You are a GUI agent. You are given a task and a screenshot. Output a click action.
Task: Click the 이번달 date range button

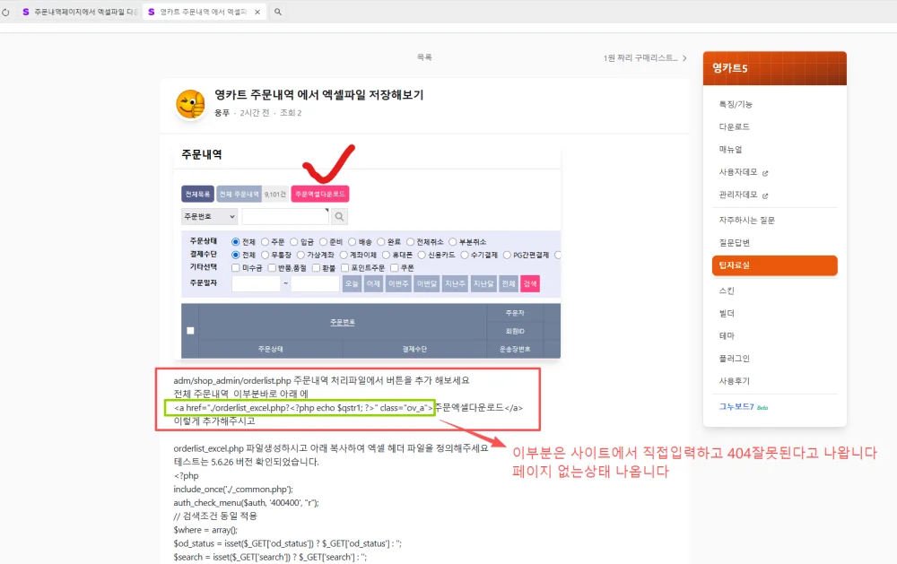click(427, 283)
